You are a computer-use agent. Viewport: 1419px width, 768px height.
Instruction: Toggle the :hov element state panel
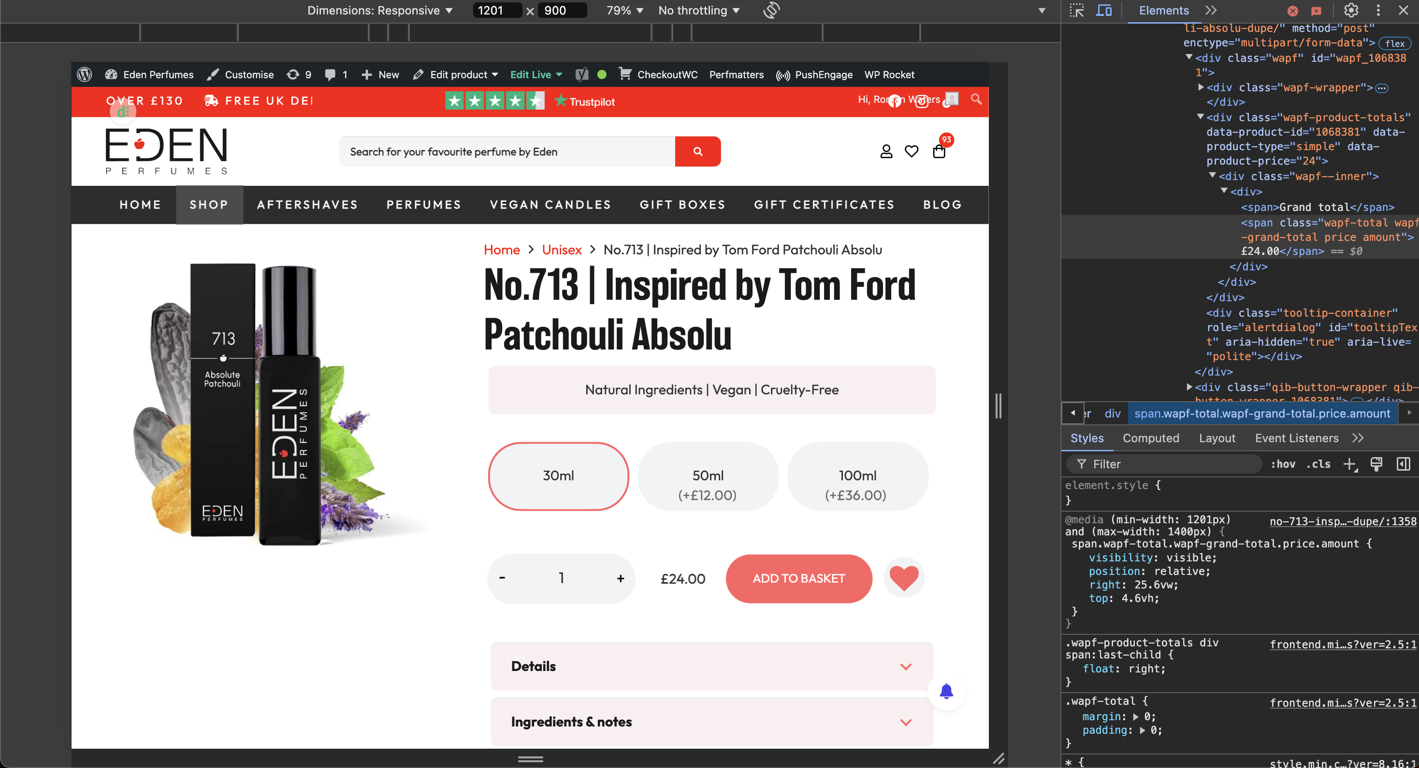[1283, 464]
